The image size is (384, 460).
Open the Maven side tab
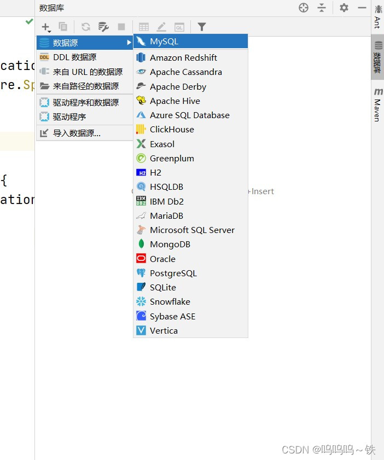click(x=377, y=104)
